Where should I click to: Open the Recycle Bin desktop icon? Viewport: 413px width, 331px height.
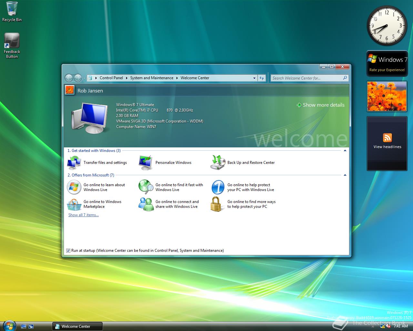[12, 12]
